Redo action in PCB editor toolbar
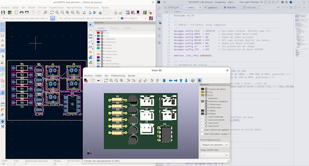Screen dimensions: 309x166 [x=39, y=13]
